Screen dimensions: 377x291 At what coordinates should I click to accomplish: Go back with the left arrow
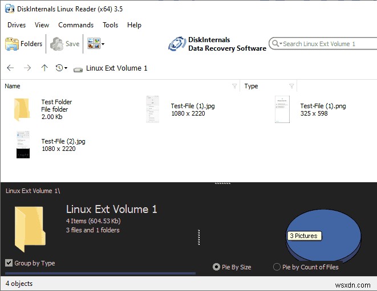coord(10,68)
